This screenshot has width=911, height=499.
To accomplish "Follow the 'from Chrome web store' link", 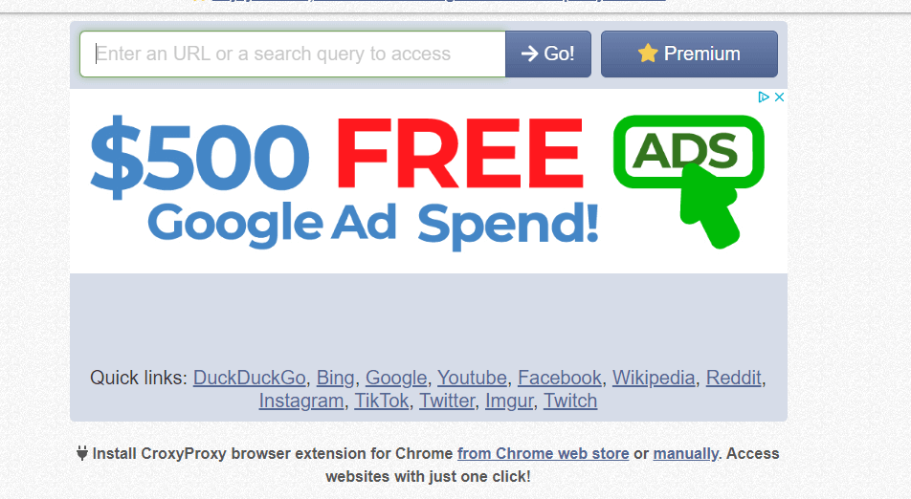I will point(544,453).
